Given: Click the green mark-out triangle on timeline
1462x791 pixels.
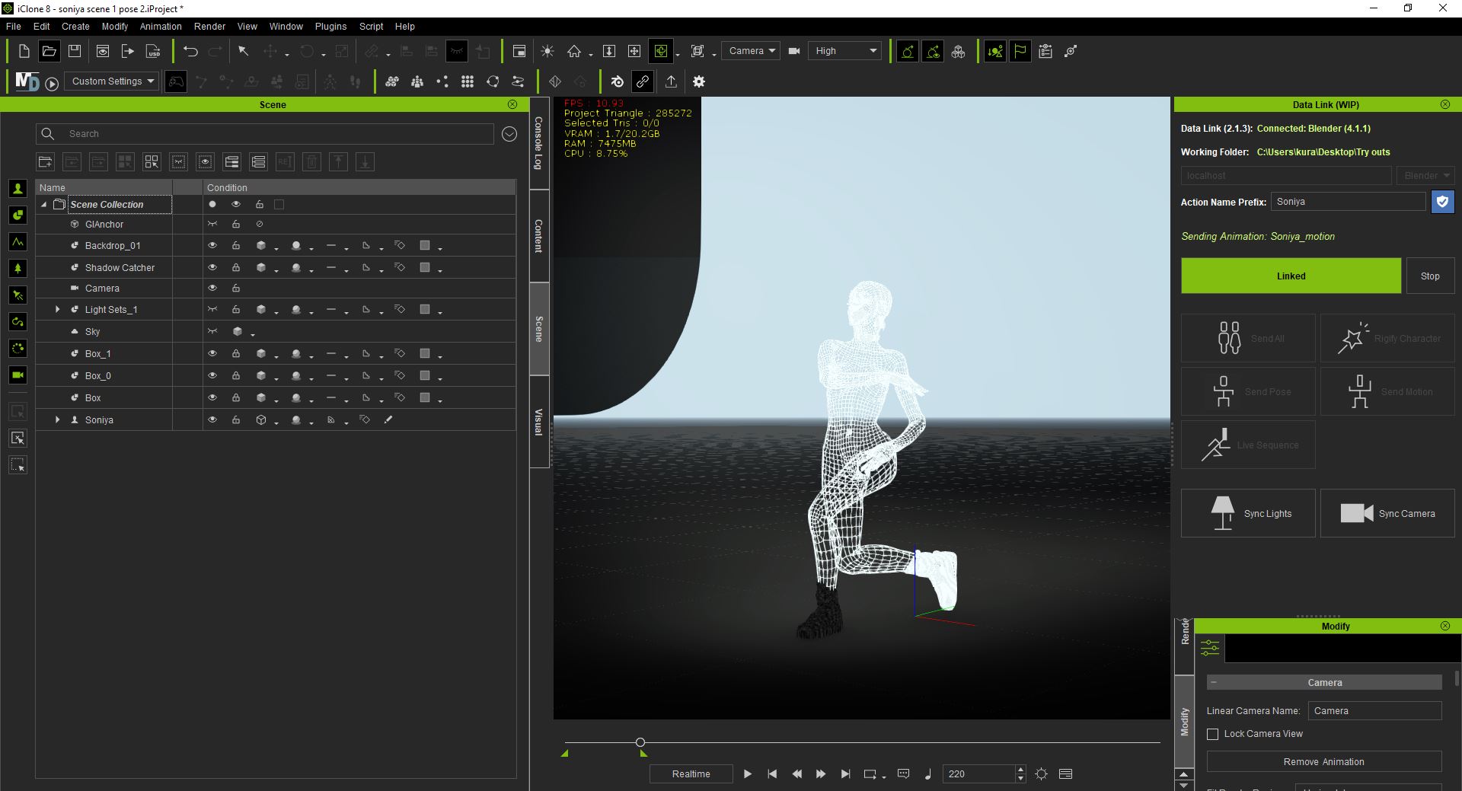Looking at the screenshot, I should click(x=643, y=753).
